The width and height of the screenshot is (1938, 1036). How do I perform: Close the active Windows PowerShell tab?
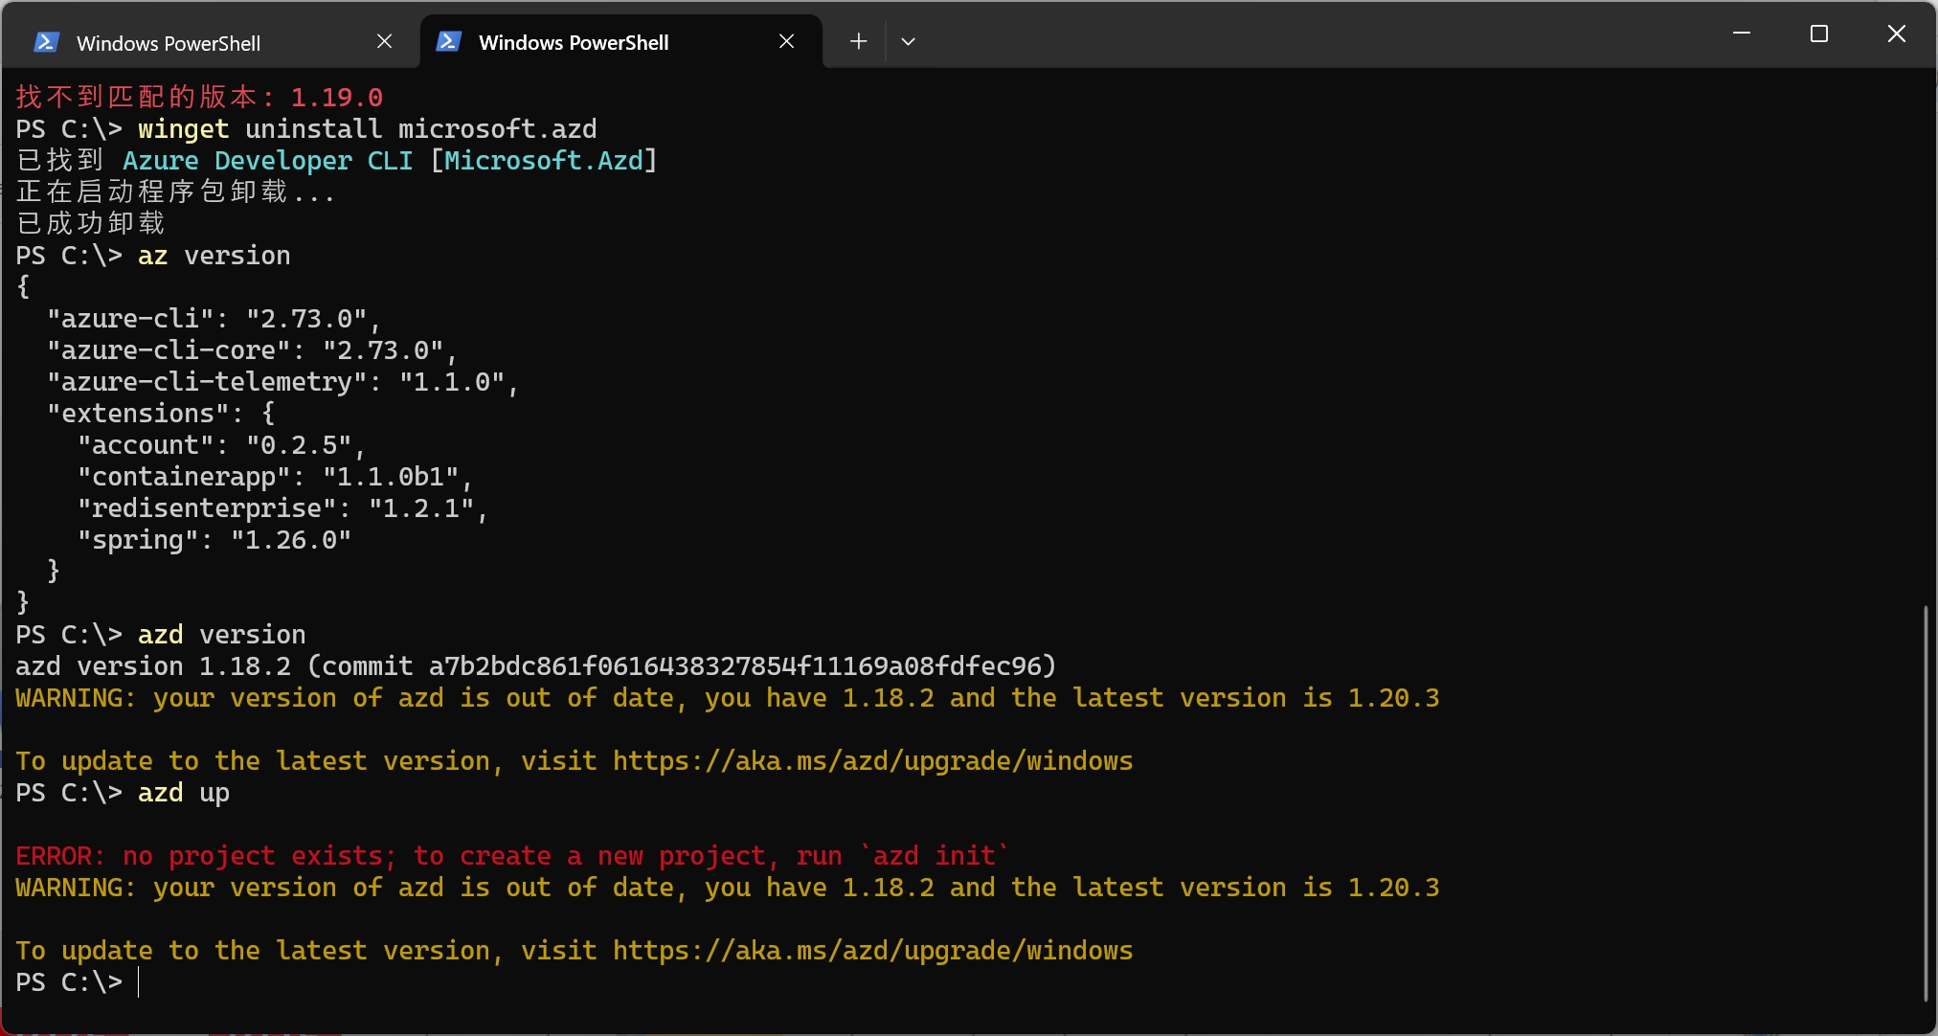tap(786, 41)
